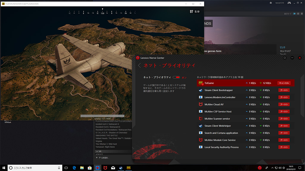Boost McAfee Cloud AV network priority
This screenshot has height=171, width=305.
point(284,104)
